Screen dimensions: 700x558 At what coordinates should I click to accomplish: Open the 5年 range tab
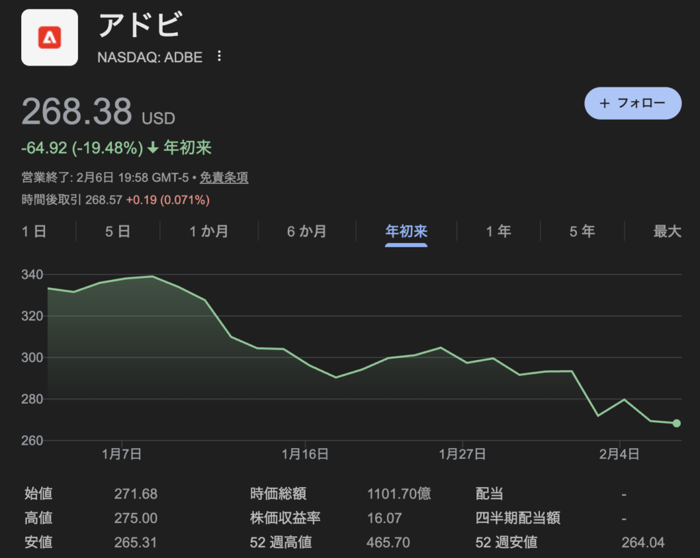click(582, 232)
